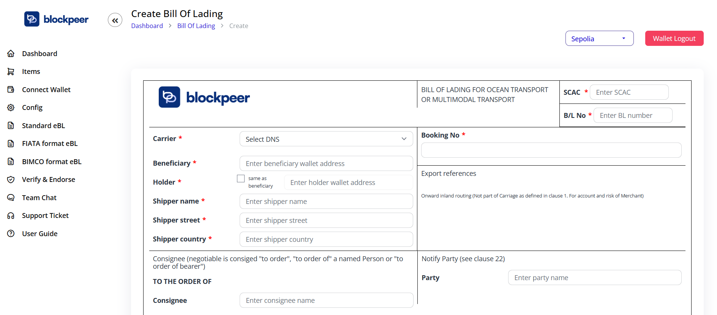This screenshot has width=717, height=315.
Task: Expand the Carrier Select DNS dropdown
Action: 326,139
